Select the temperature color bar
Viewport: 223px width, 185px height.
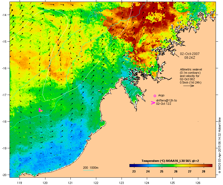point(171,165)
